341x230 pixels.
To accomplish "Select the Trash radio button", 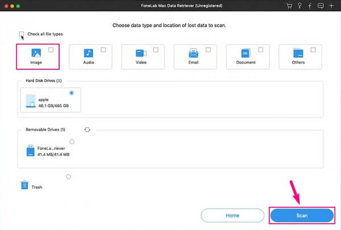I will [68, 177].
